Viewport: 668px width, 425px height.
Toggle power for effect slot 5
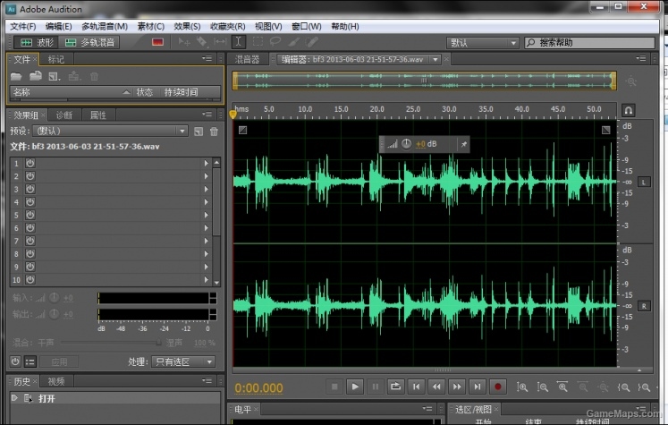[30, 215]
